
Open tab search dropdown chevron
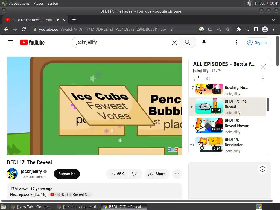[x=273, y=20]
